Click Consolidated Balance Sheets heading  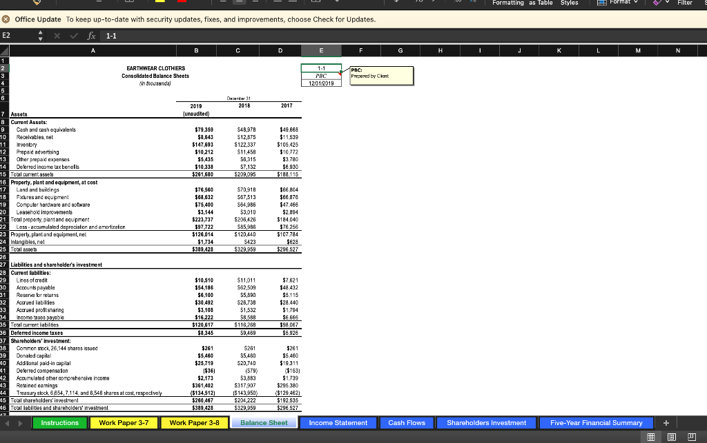[155, 76]
